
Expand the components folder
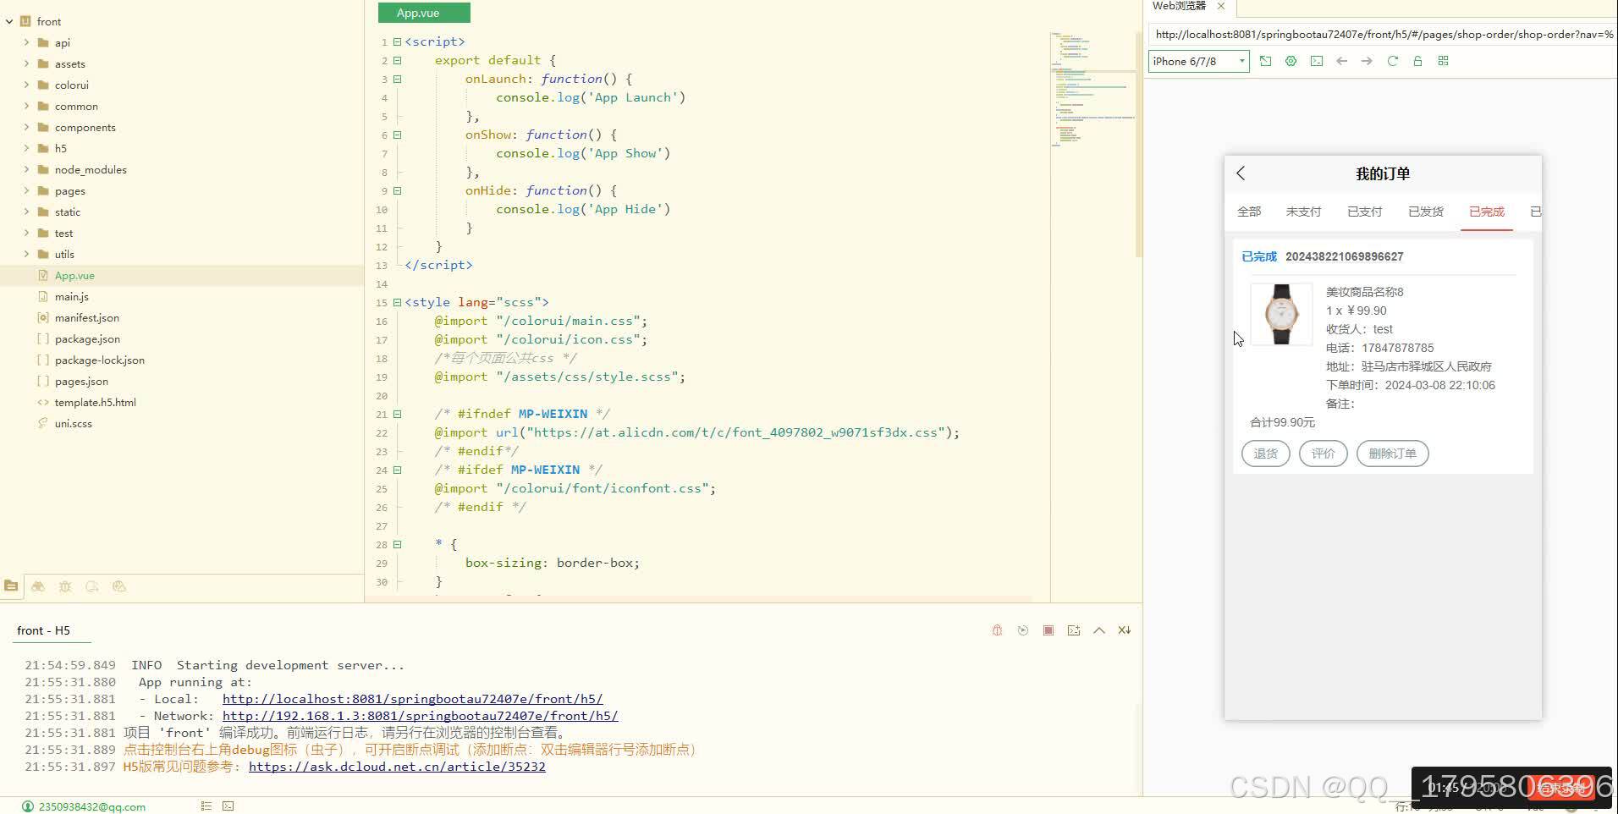click(x=26, y=127)
